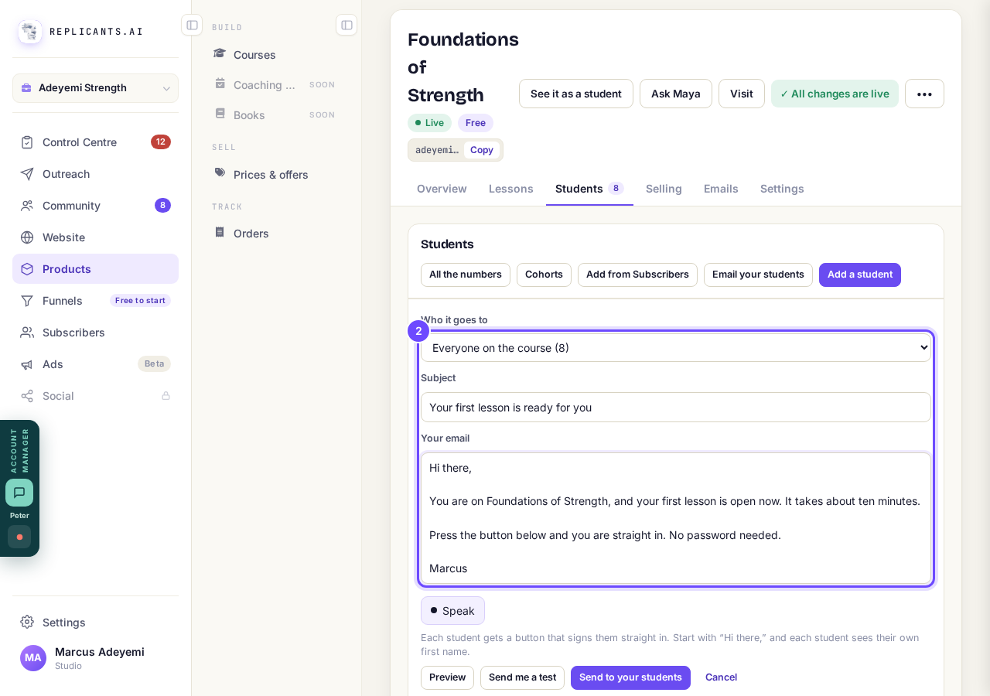The image size is (990, 696).
Task: Open Products box icon
Action: pyautogui.click(x=27, y=269)
